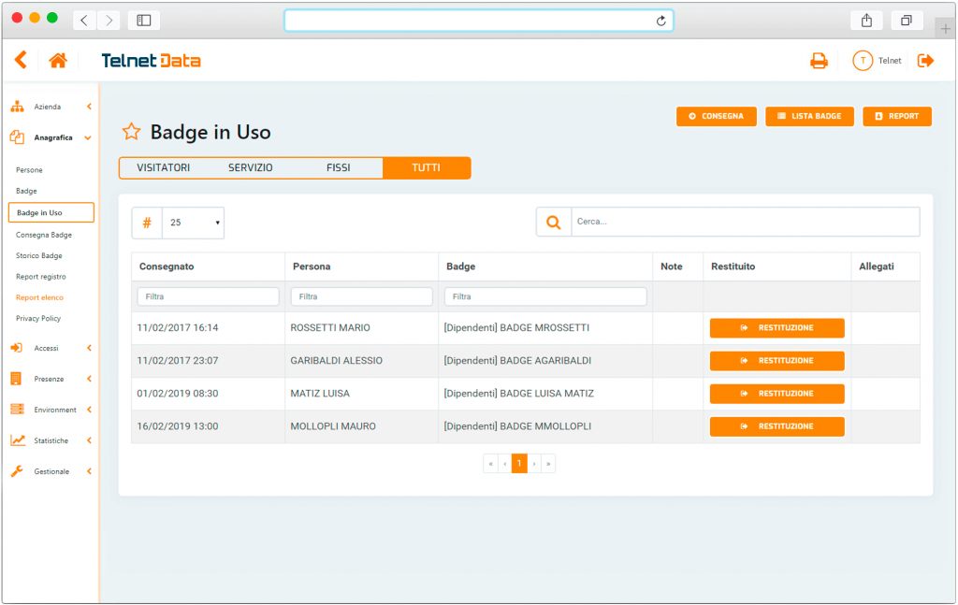Open Badge in Uso sidebar item

click(51, 212)
